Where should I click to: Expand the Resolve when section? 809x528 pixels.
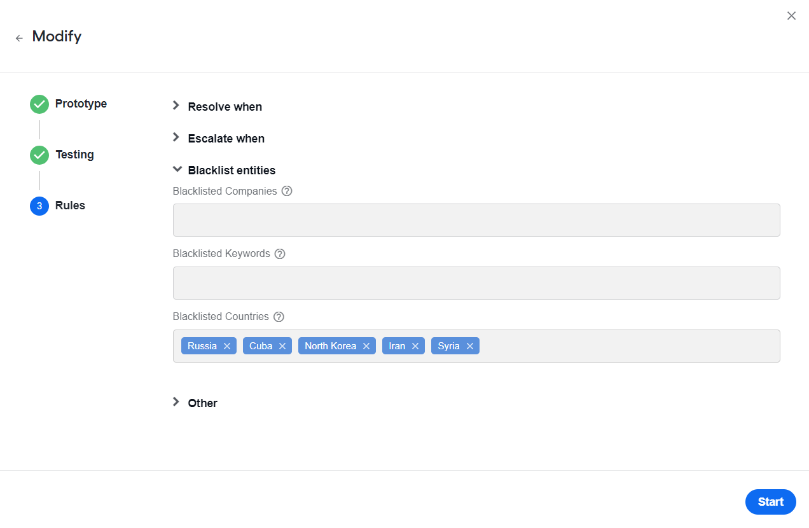(x=218, y=106)
